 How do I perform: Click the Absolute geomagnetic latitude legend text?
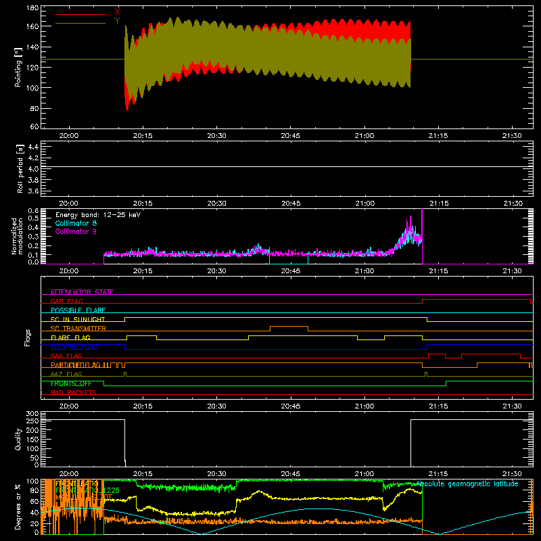tap(467, 484)
